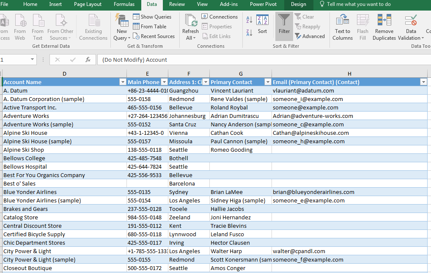Open the Add-ins tab
This screenshot has width=431, height=273.
[x=229, y=4]
